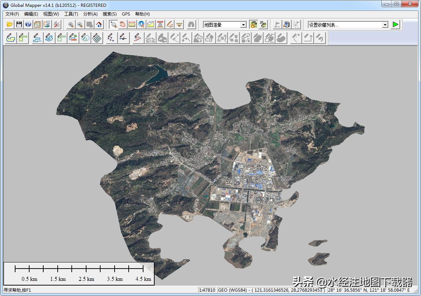Select the Pan hand grab tool
This screenshot has width=421, height=296.
[x=123, y=25]
